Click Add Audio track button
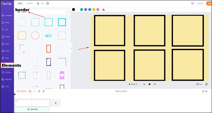Viewport: 212px width, 113px height. point(33,110)
